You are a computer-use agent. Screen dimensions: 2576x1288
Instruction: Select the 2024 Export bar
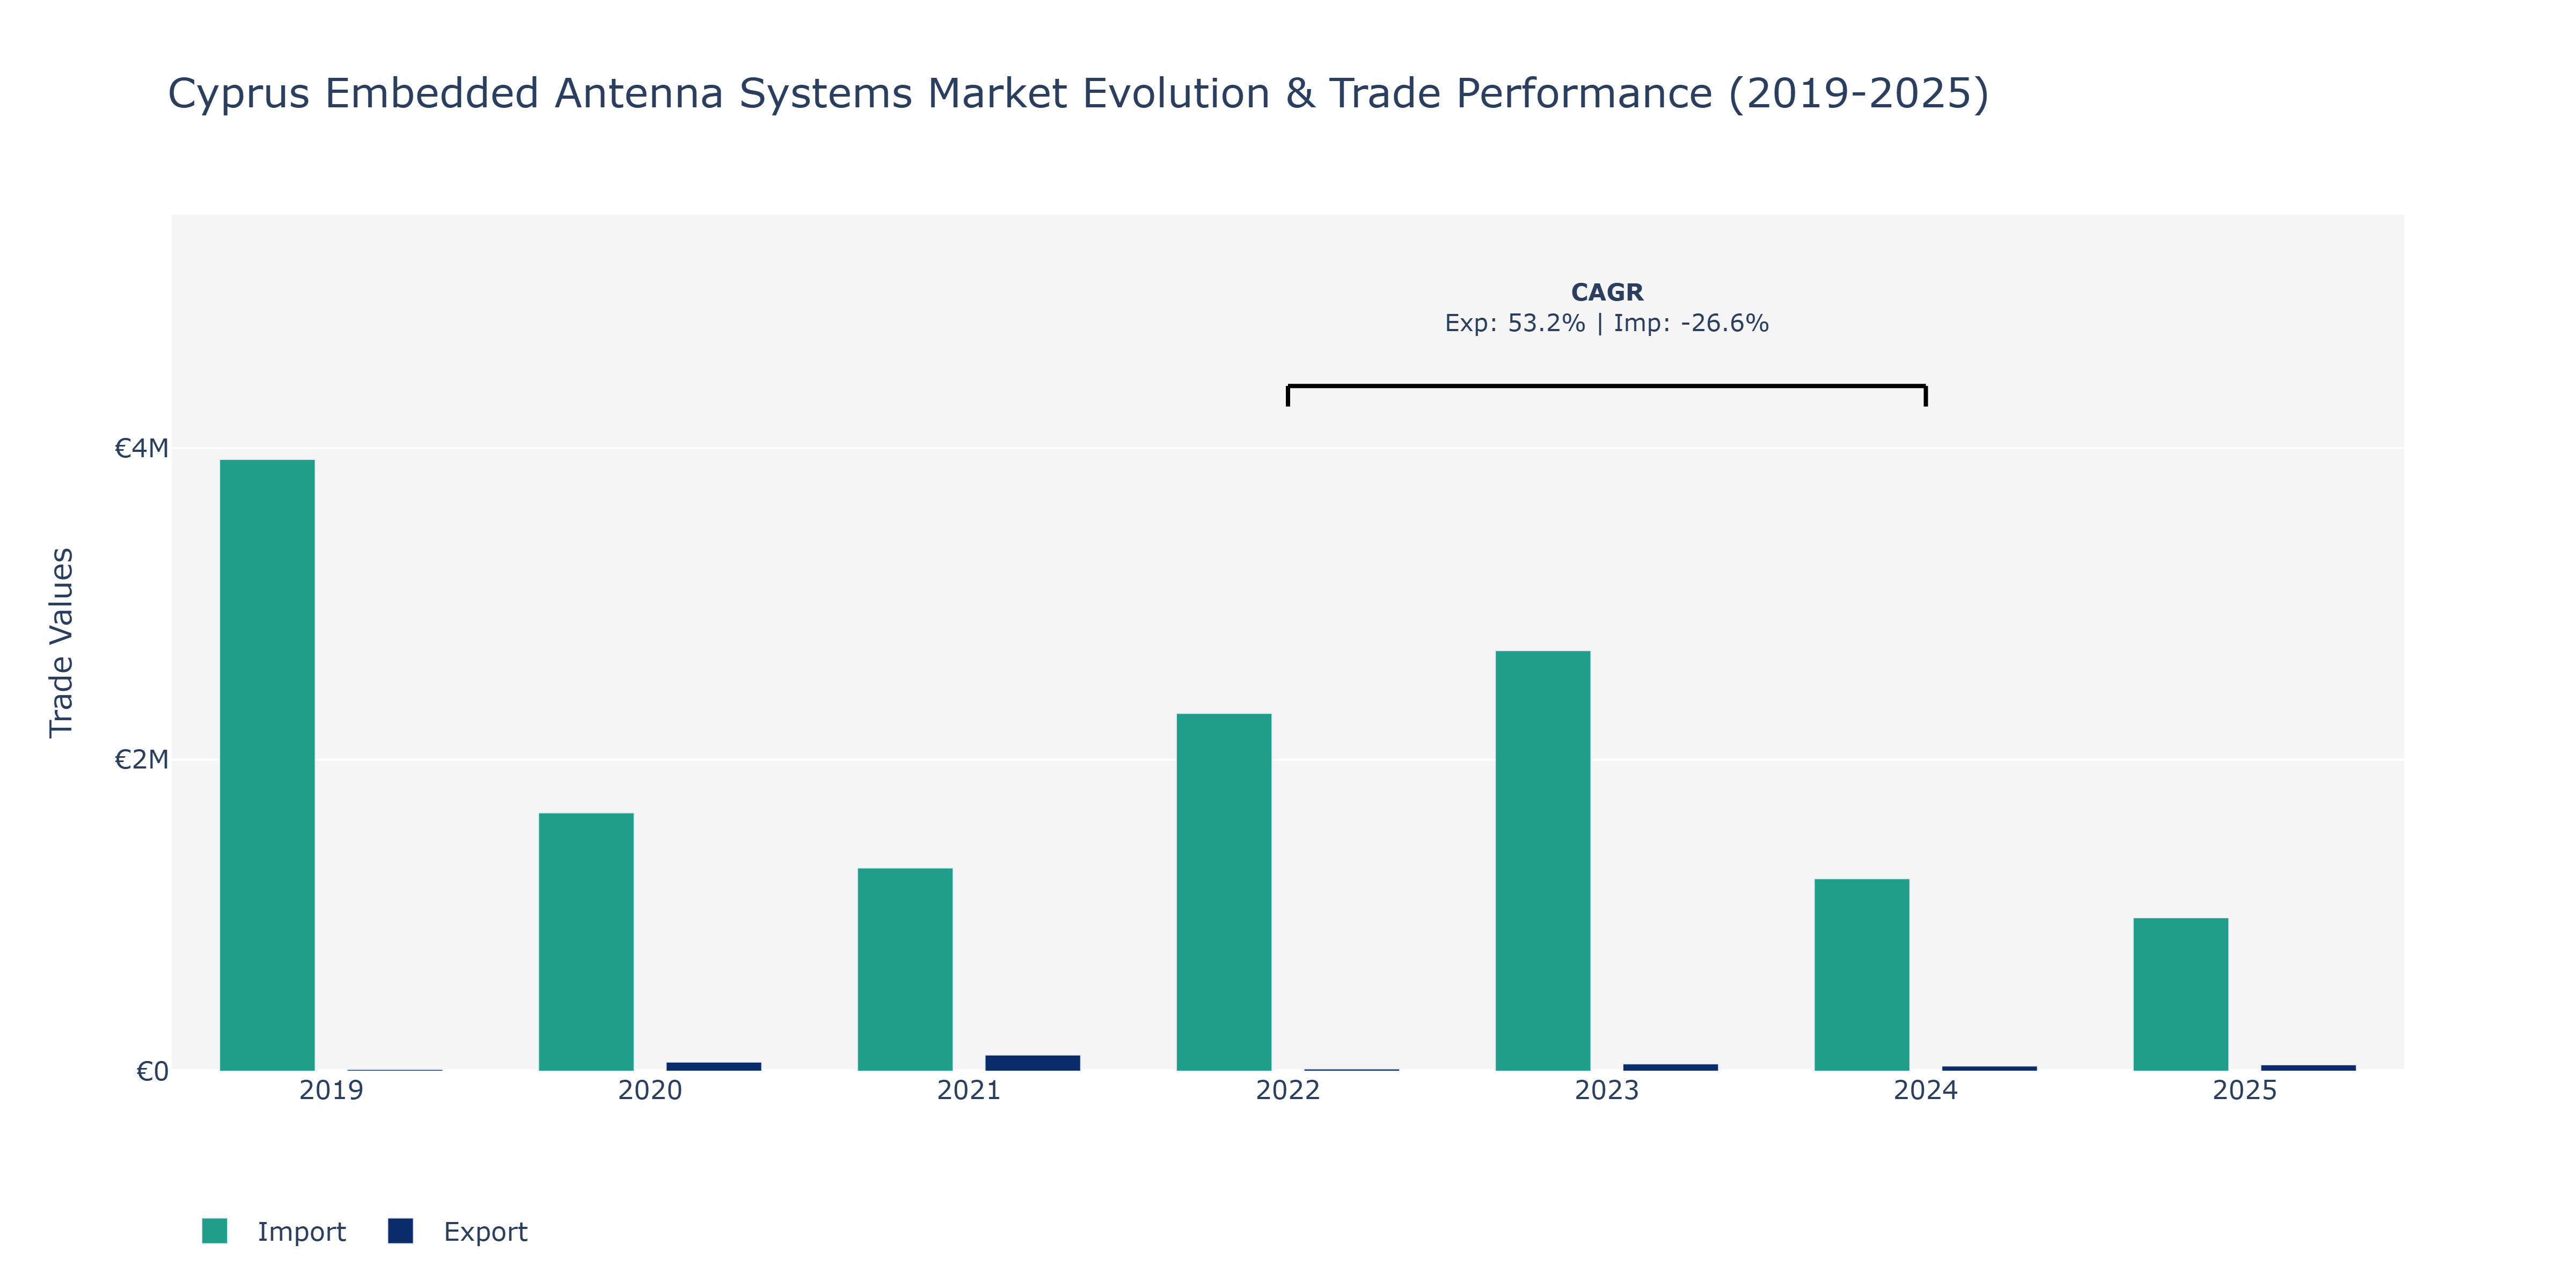pos(1990,1068)
